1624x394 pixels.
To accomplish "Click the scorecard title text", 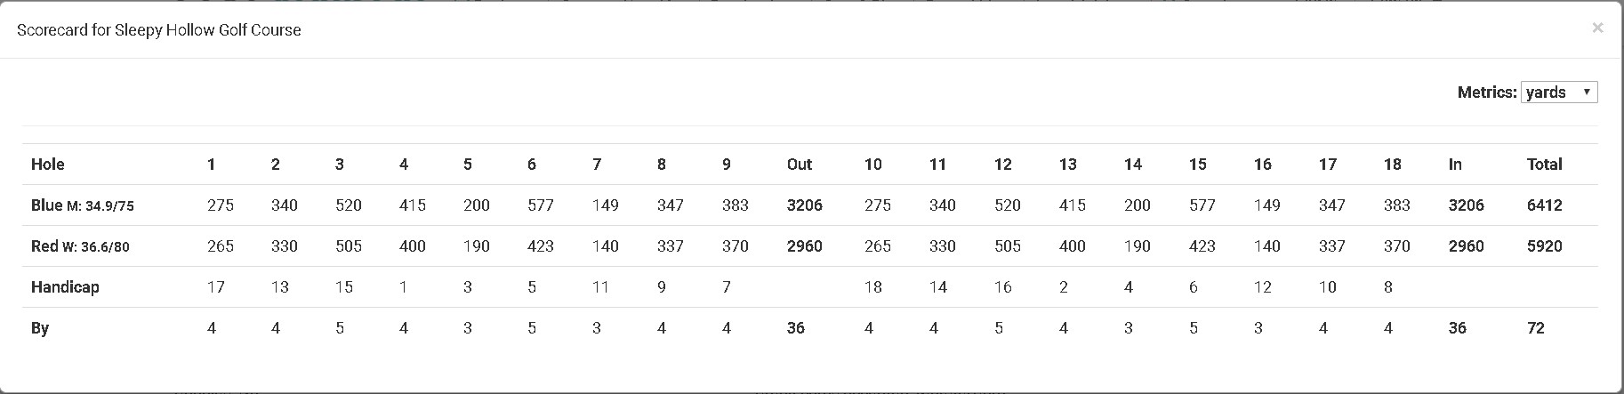I will point(159,30).
